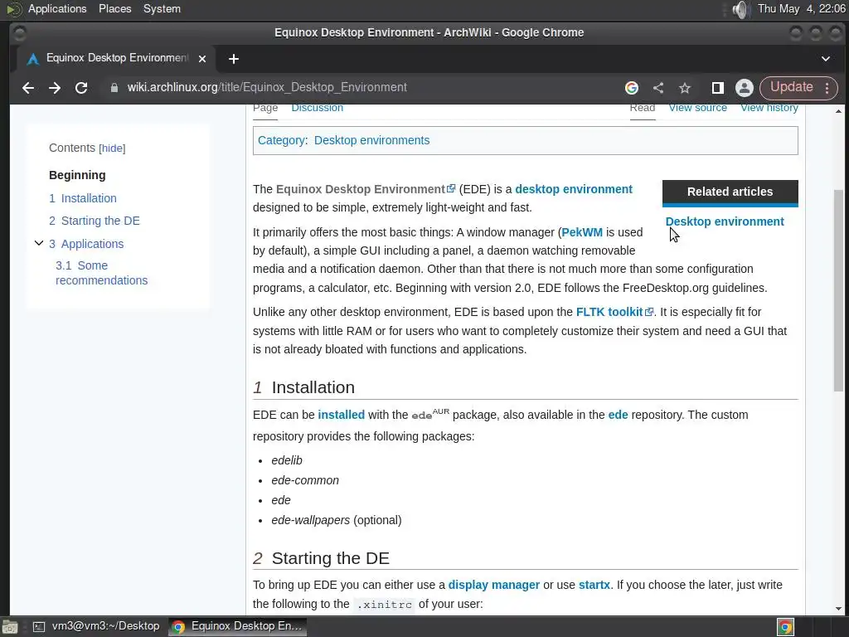Jump to Applications in contents
The height and width of the screenshot is (637, 849).
coord(86,244)
